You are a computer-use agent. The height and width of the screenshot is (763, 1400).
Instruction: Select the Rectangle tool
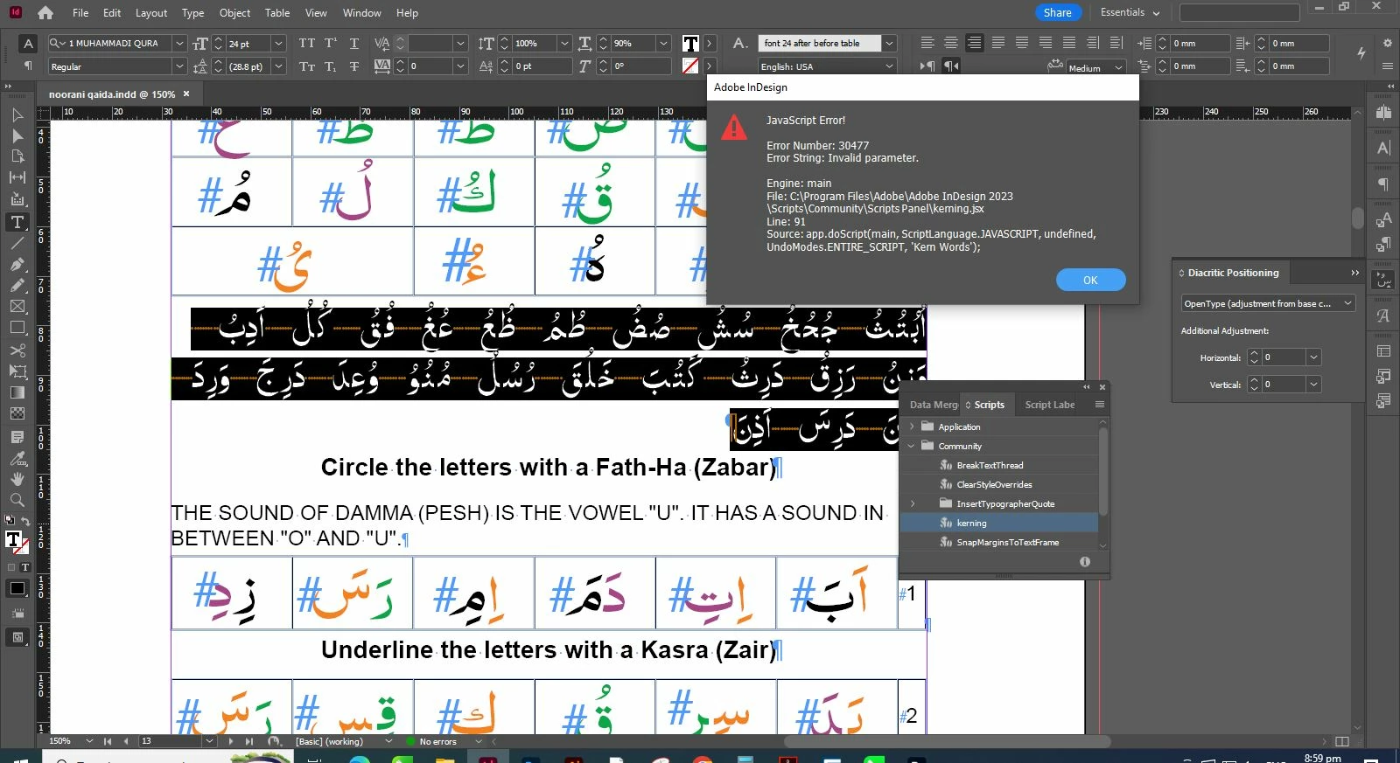(17, 328)
